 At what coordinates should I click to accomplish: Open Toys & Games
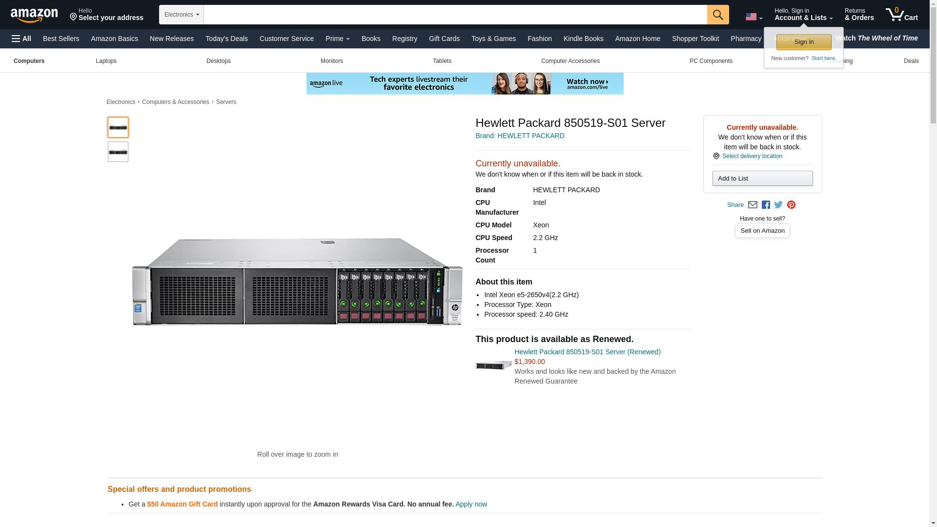[x=493, y=39]
